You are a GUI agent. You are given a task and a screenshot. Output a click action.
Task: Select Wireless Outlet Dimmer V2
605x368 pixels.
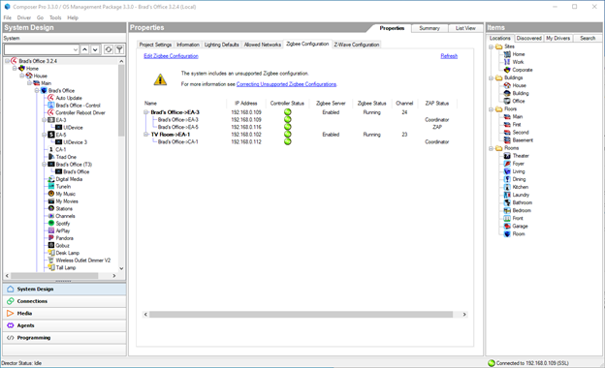click(83, 261)
